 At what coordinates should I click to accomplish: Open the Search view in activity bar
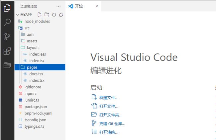(7, 22)
